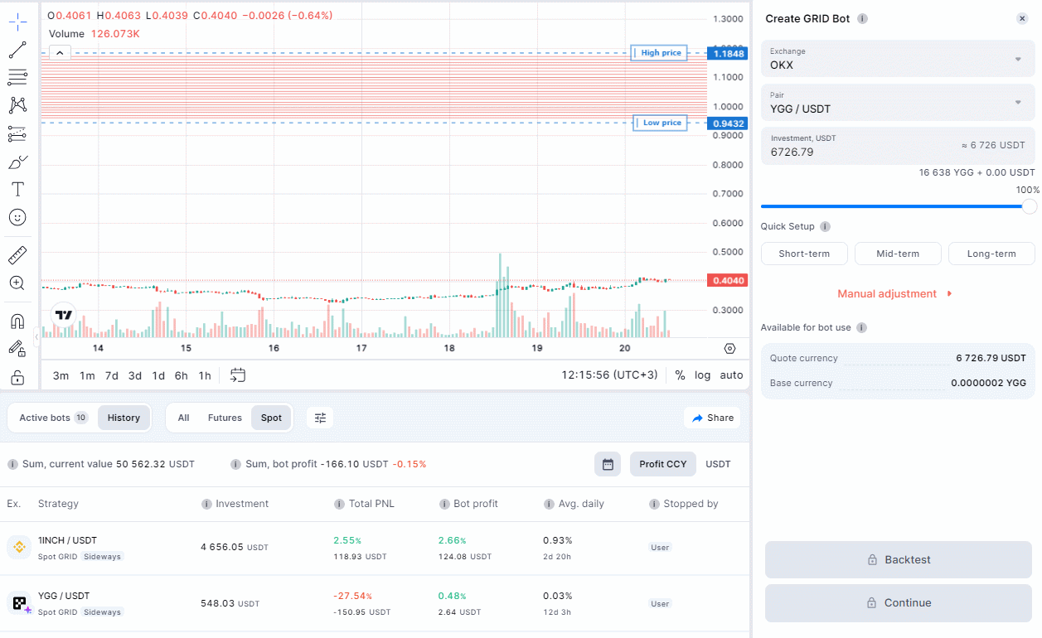Close the Create GRID Bot panel
This screenshot has height=638, width=1042.
click(1022, 18)
